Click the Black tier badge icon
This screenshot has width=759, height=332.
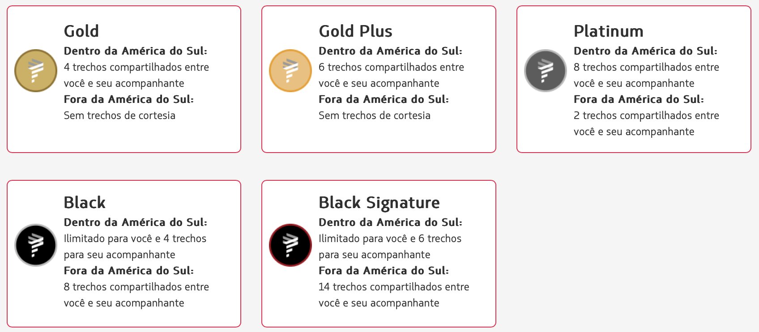[x=36, y=245]
